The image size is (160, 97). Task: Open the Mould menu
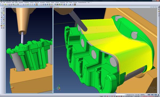tap(71, 2)
